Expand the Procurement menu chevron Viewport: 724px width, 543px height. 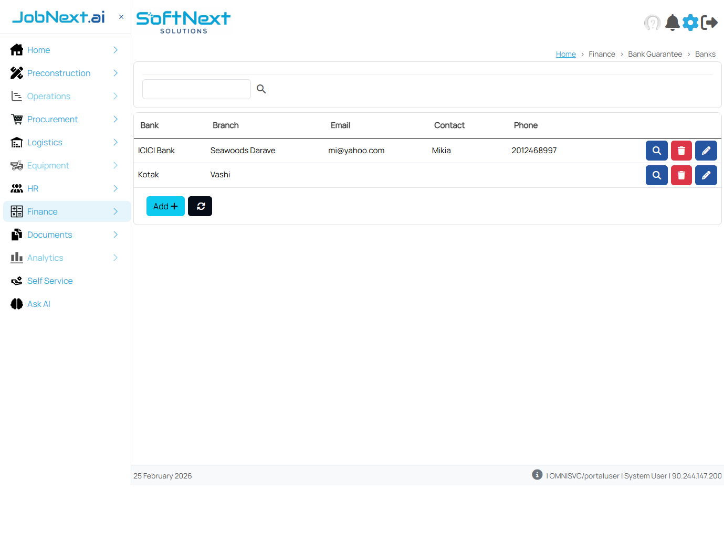click(116, 119)
